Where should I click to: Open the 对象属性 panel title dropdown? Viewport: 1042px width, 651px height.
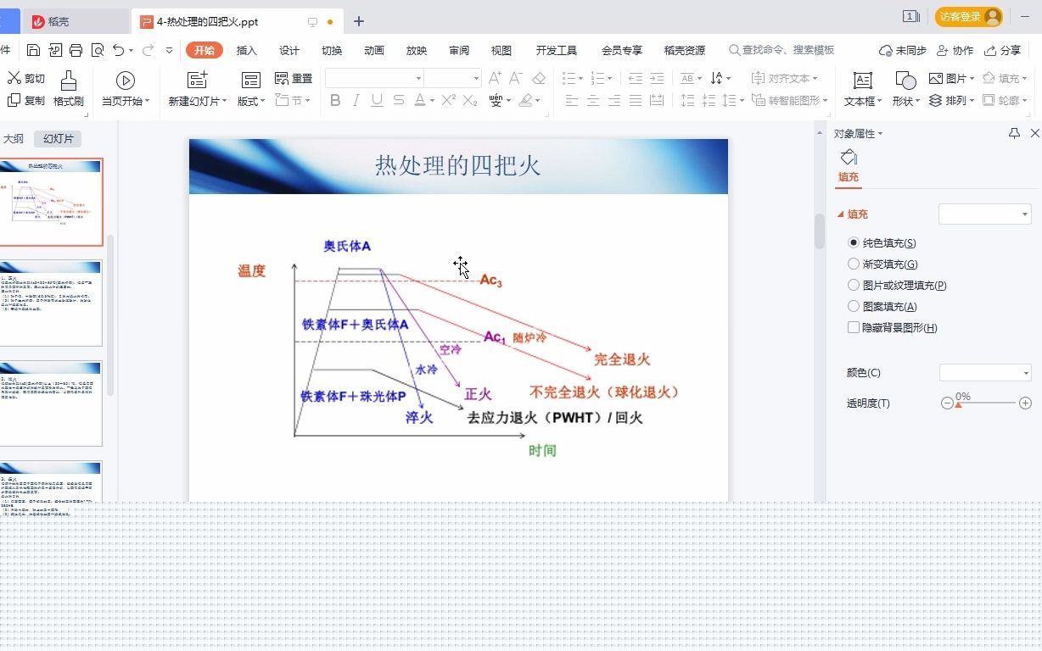pos(880,134)
